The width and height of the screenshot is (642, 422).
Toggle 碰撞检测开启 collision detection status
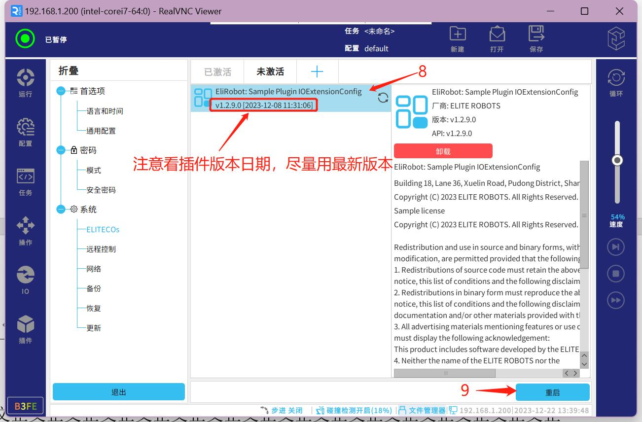click(354, 410)
